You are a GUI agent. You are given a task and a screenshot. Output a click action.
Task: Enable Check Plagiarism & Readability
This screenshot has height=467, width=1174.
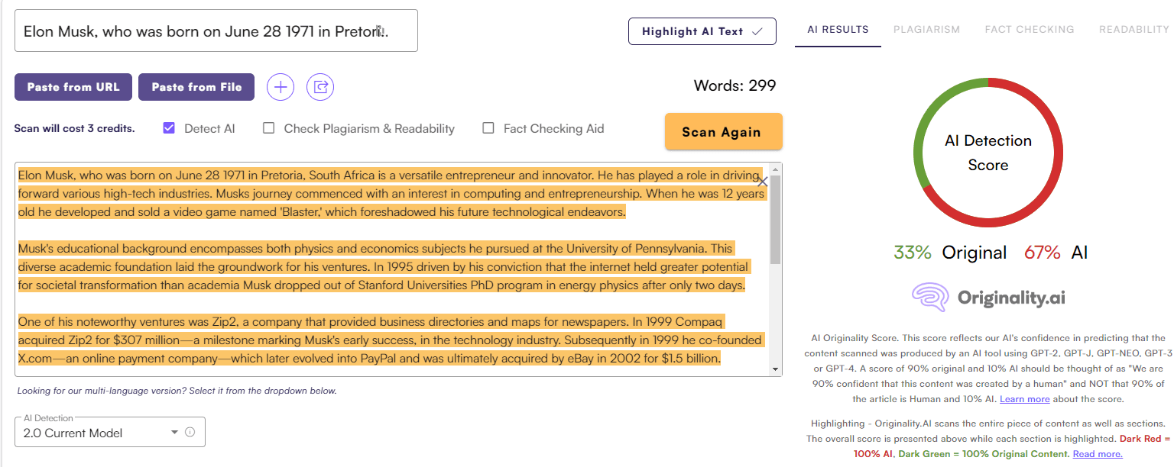[269, 128]
